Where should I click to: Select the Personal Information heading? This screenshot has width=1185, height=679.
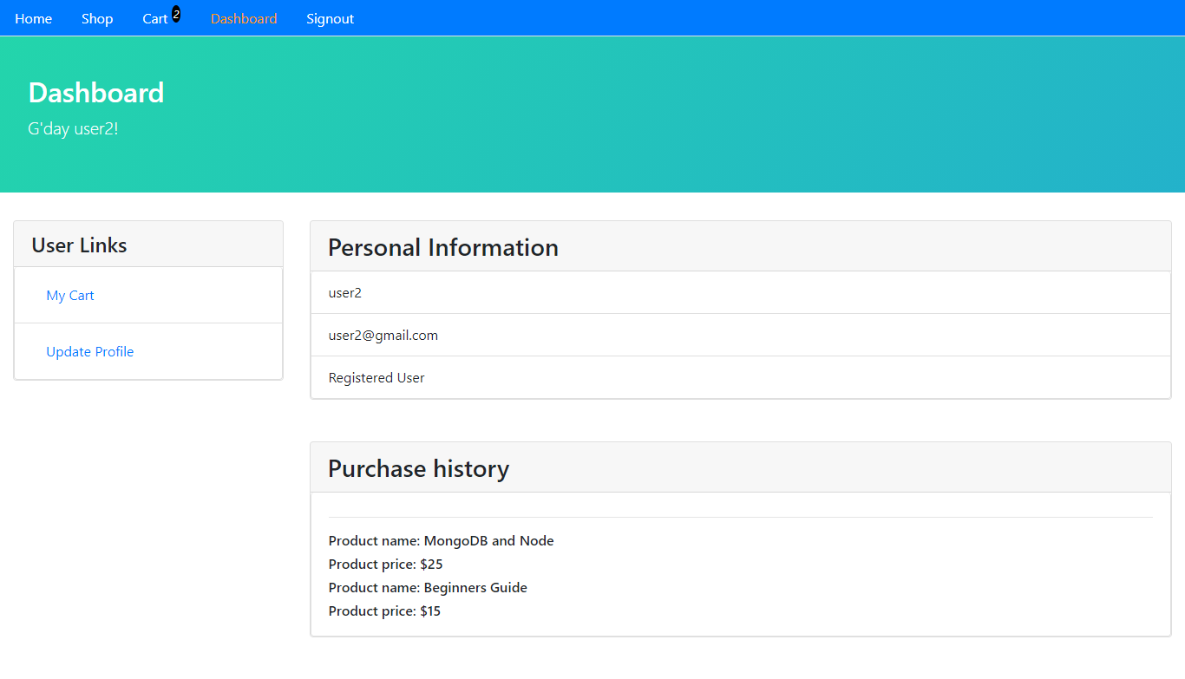point(443,247)
